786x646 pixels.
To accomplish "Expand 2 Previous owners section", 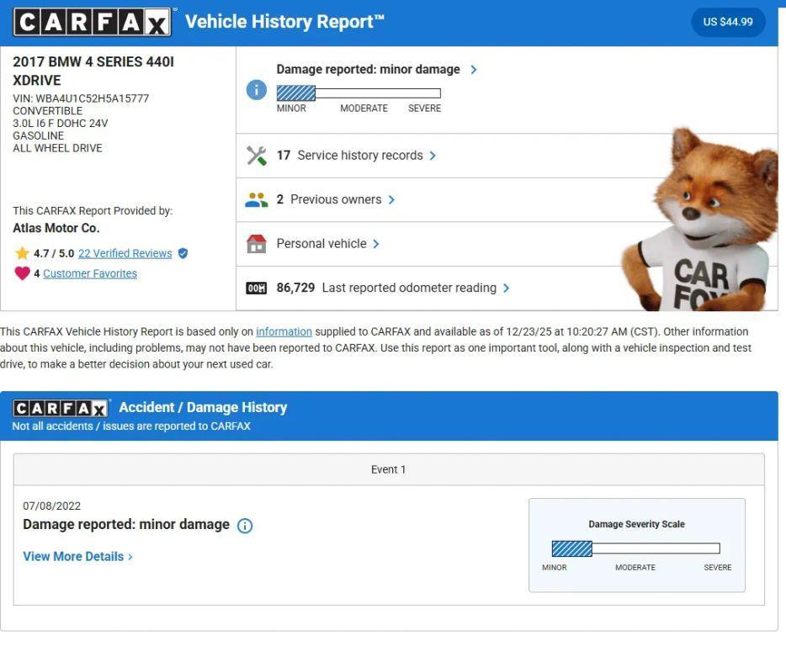I will tap(336, 200).
